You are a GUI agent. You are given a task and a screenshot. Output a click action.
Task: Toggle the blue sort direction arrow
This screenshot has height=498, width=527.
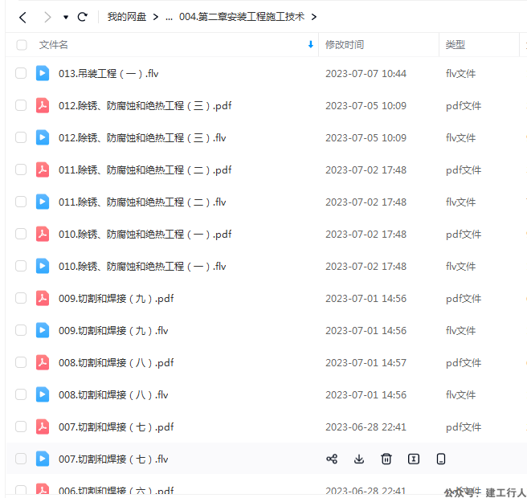(311, 44)
